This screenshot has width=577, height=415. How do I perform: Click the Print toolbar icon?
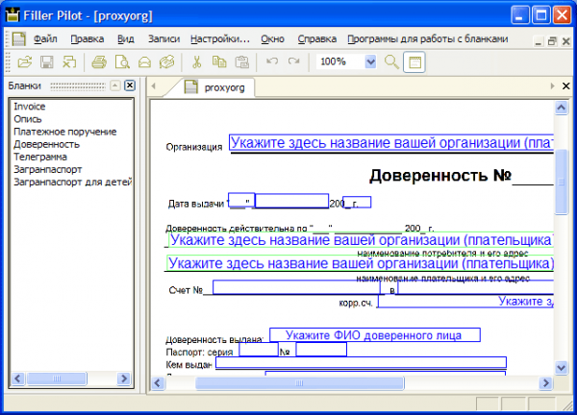99,61
